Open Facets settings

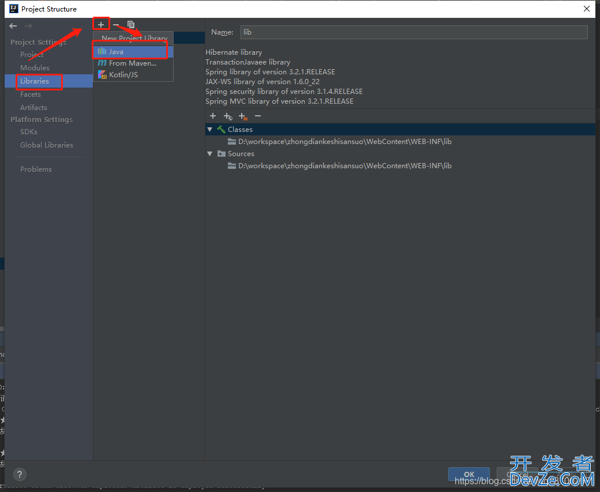click(x=30, y=94)
